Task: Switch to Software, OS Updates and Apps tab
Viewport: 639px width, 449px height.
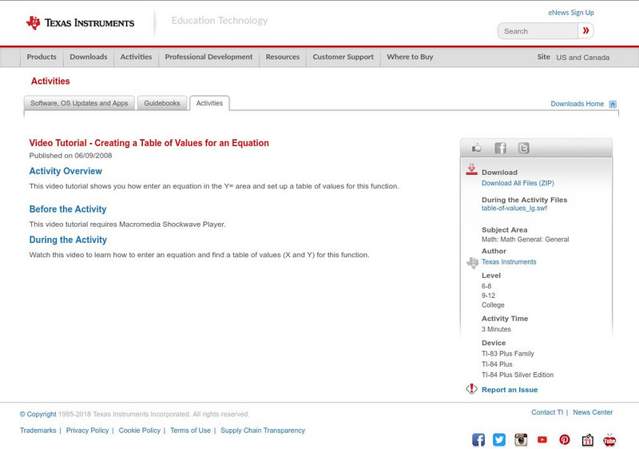Action: click(79, 103)
